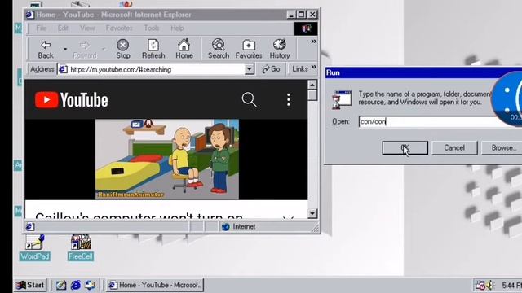Click the OK button in the Run dialog
Image resolution: width=522 pixels, height=293 pixels.
(405, 148)
